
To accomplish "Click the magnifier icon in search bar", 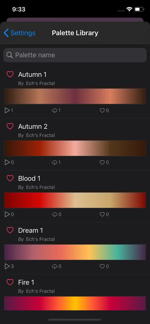I will 9,55.
